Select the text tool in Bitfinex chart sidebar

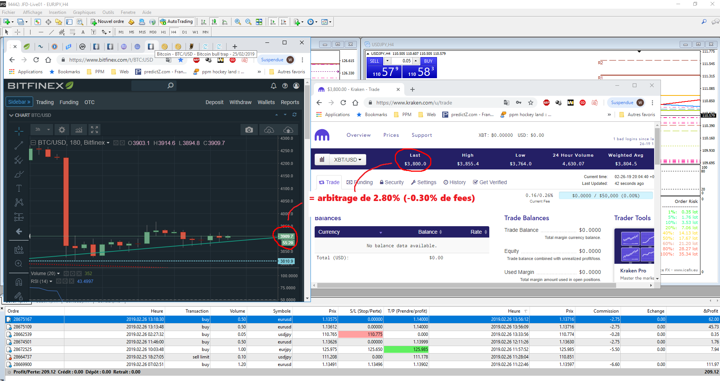pos(19,188)
